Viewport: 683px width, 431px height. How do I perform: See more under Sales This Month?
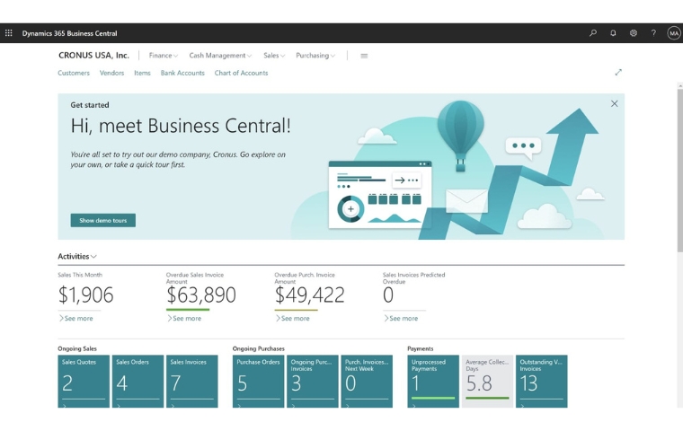pos(76,318)
